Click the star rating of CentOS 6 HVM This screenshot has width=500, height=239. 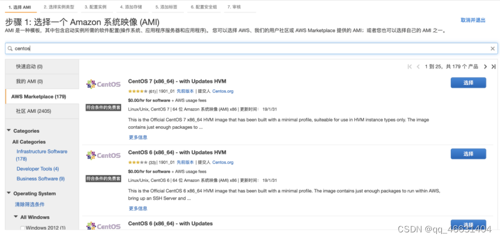(x=138, y=163)
